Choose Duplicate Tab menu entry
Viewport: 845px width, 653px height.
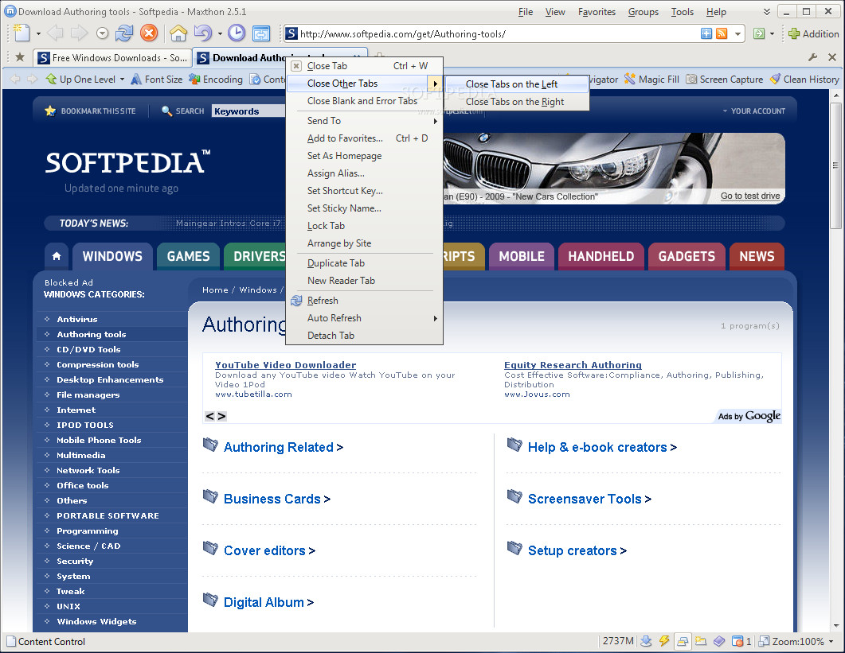pos(364,263)
